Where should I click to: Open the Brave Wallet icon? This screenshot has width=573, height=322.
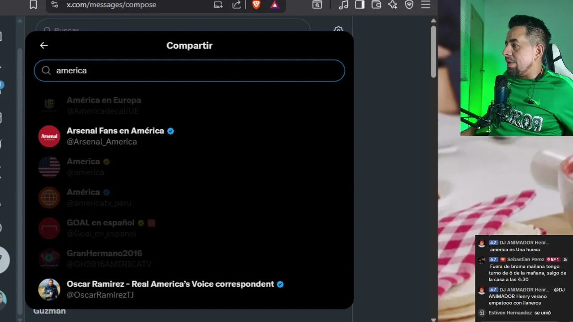click(x=376, y=4)
